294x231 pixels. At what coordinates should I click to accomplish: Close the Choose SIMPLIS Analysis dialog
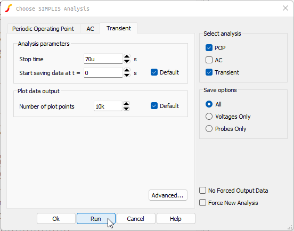click(x=285, y=8)
